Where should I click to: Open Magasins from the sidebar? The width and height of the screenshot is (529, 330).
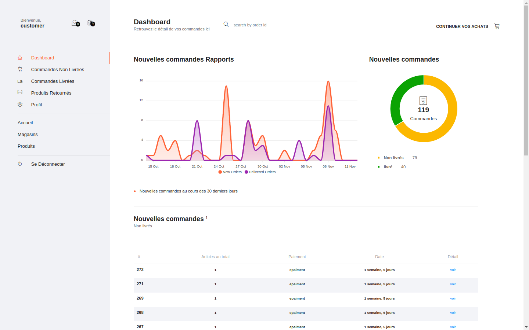(28, 135)
